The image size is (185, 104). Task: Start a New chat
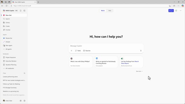point(14,15)
